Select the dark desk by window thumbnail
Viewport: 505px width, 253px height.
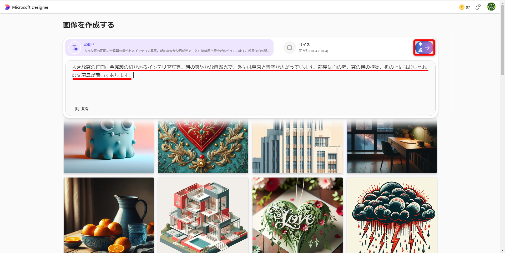pyautogui.click(x=392, y=146)
